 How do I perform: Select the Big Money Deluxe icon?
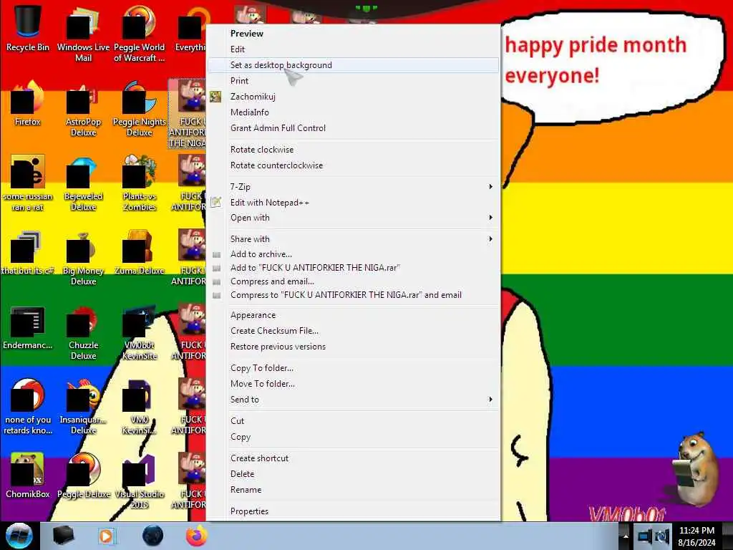83,259
